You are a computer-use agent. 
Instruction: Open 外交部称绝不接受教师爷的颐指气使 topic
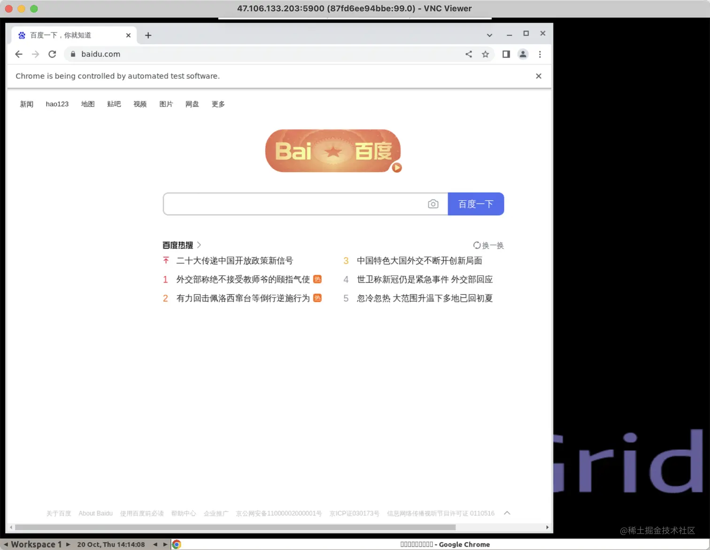tap(243, 279)
